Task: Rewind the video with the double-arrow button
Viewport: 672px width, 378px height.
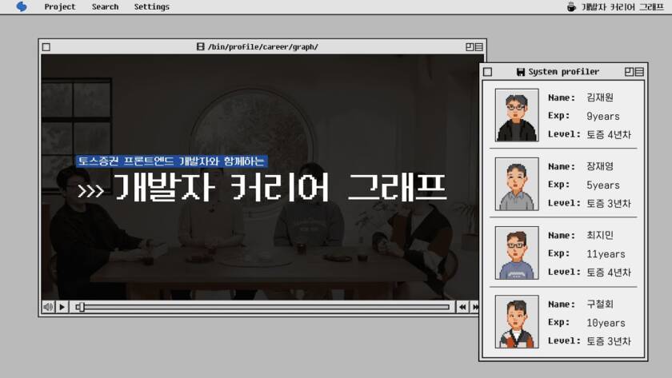Action: [x=462, y=307]
